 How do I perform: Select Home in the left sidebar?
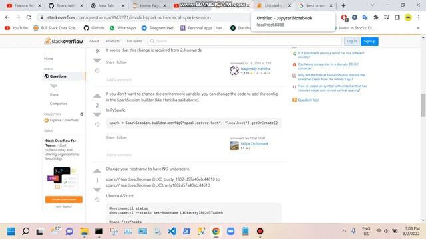click(x=49, y=58)
